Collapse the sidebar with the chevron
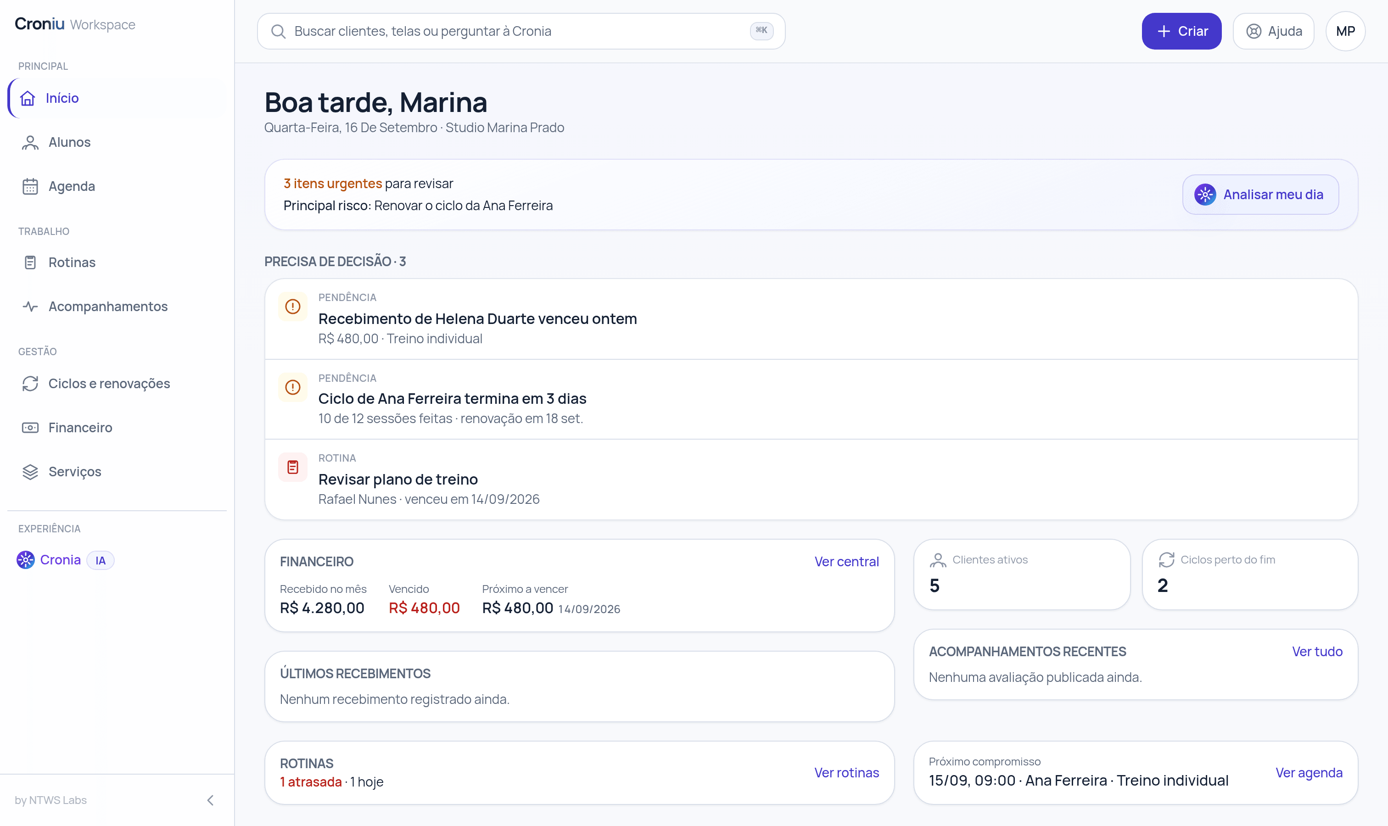Image resolution: width=1388 pixels, height=826 pixels. coord(211,800)
